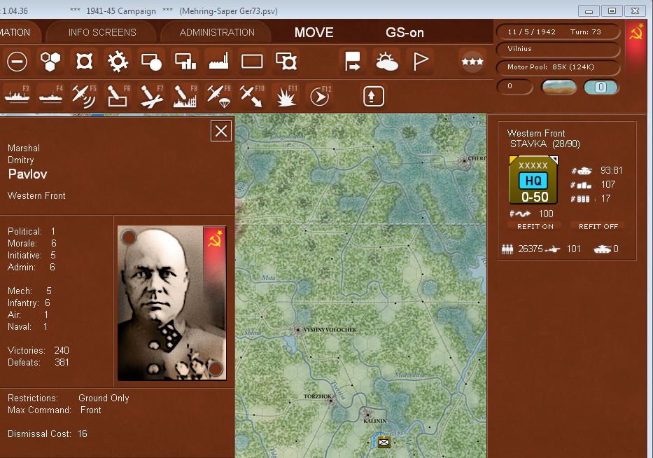Select the F11 explosion icon
Screen dimensions: 653x458
pyautogui.click(x=286, y=96)
